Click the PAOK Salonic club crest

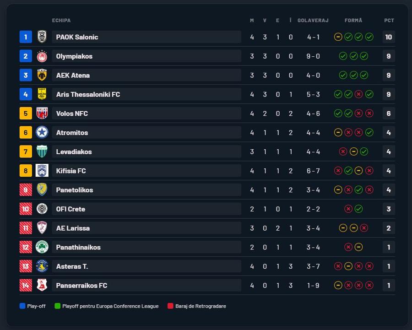click(x=42, y=37)
